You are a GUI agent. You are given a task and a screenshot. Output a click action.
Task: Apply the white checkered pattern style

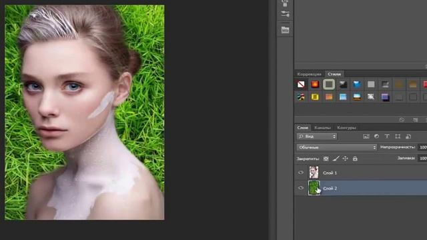(371, 97)
